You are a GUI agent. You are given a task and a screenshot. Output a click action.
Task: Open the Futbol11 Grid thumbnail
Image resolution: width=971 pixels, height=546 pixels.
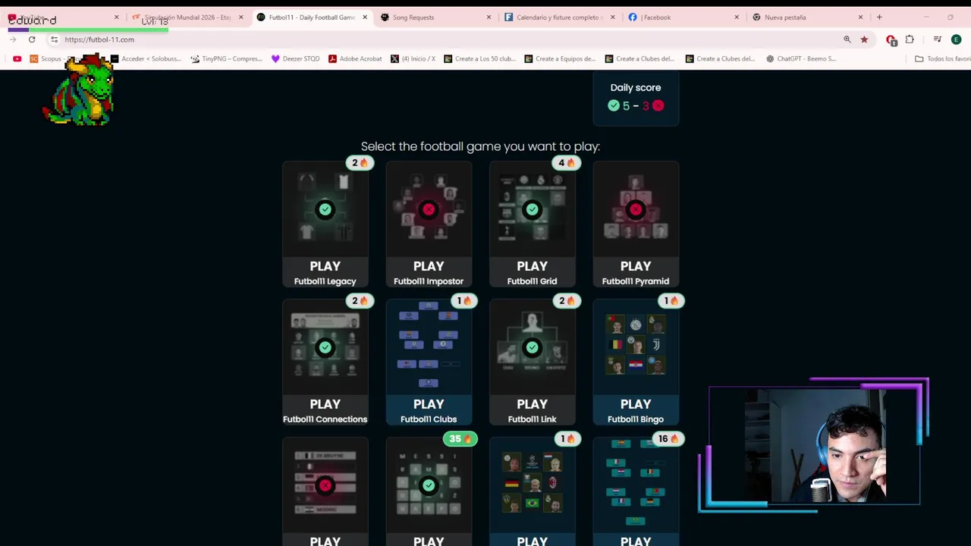(x=532, y=209)
